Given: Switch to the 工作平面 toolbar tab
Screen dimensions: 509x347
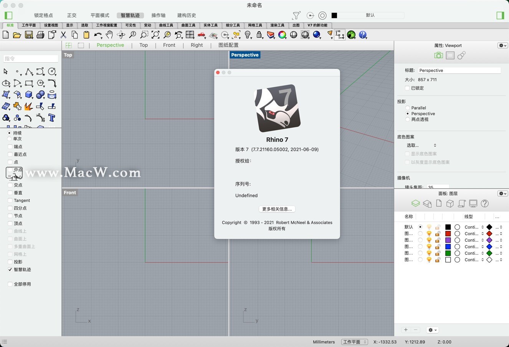Looking at the screenshot, I should (29, 25).
